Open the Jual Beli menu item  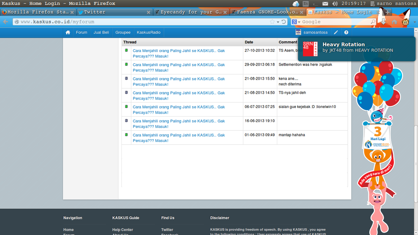101,32
